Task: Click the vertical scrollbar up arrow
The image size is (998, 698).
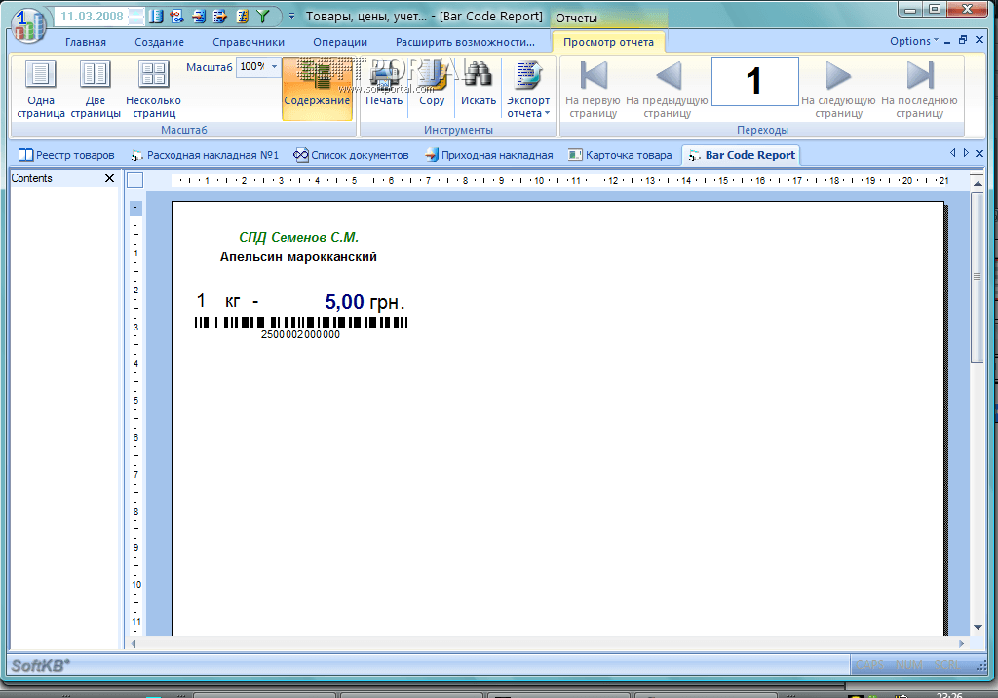Action: click(978, 182)
